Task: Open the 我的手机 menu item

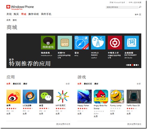Action: pyautogui.click(x=46, y=14)
